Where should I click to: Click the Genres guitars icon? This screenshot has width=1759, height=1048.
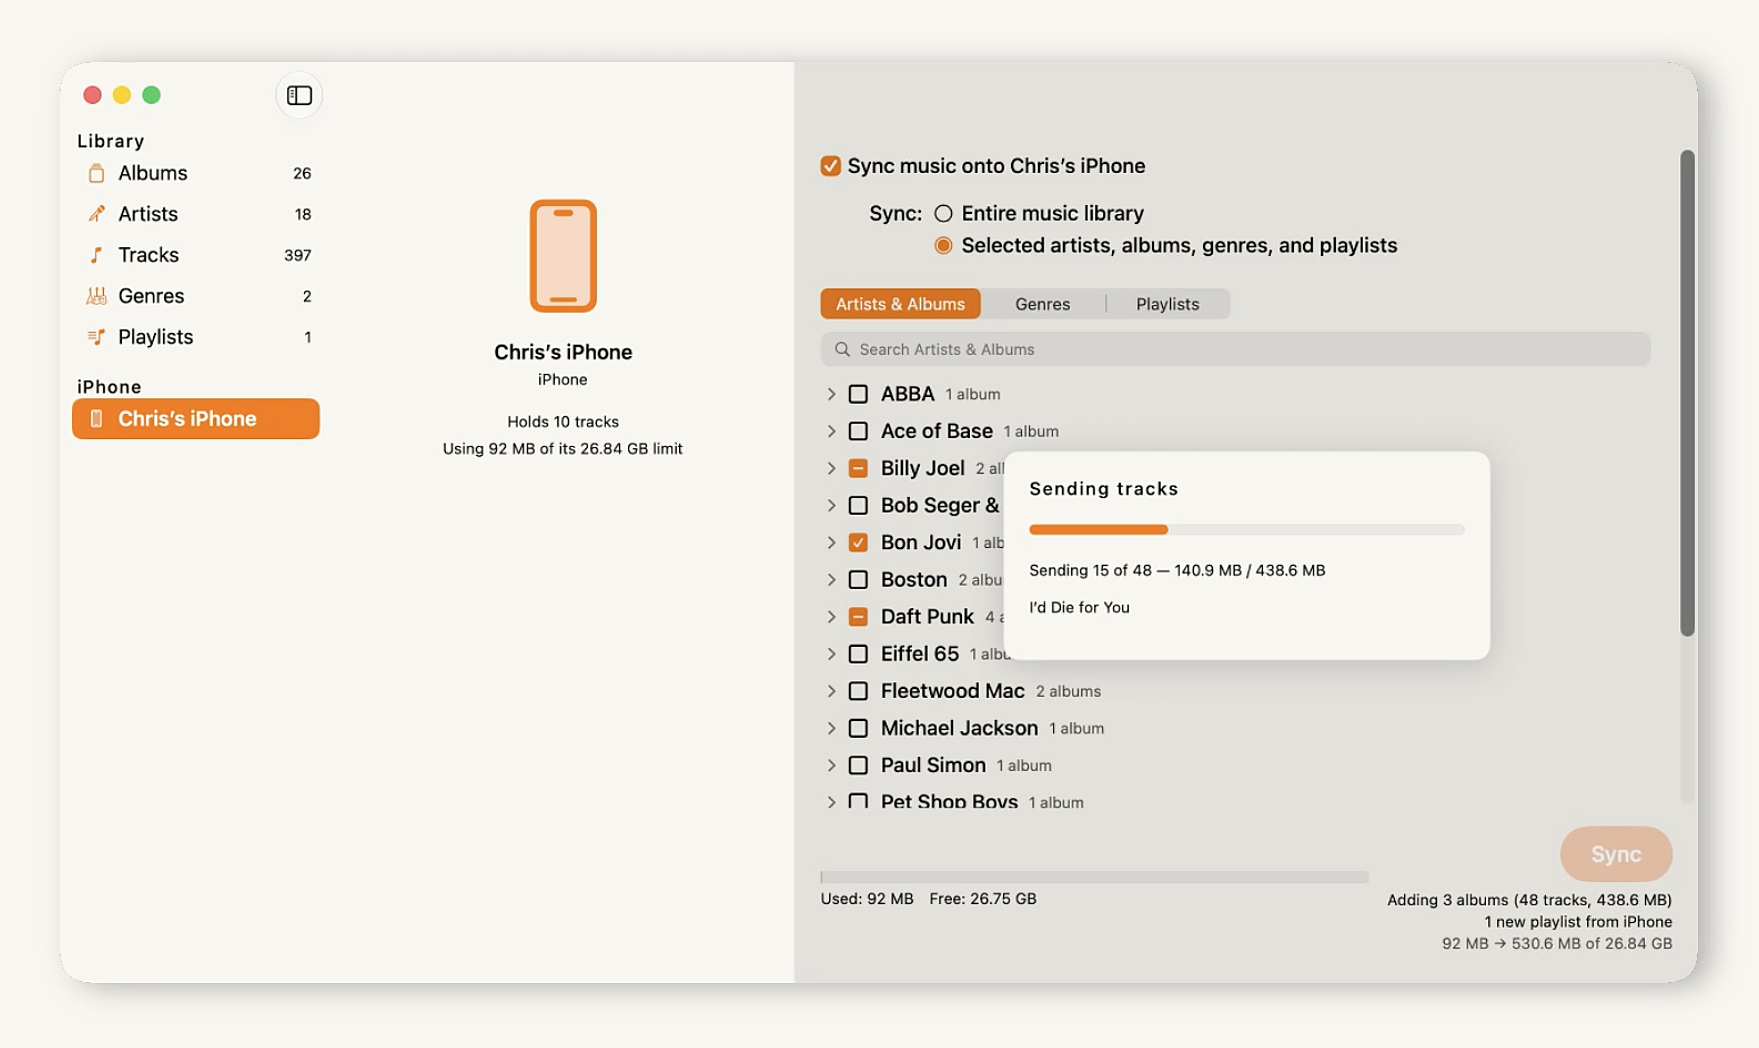[96, 296]
